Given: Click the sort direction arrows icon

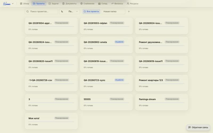Looking at the screenshot, I should pyautogui.click(x=62, y=11).
